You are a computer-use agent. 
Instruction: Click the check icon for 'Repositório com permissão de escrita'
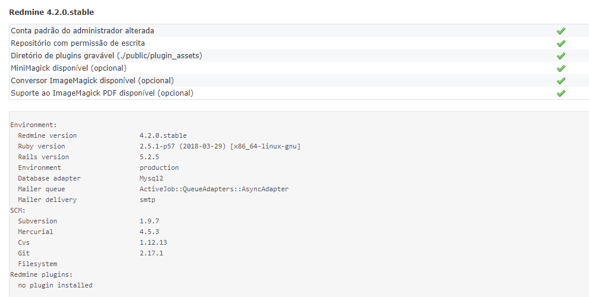click(x=561, y=43)
